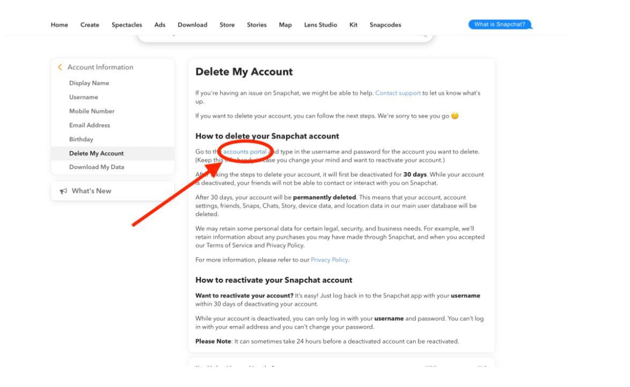The height and width of the screenshot is (387, 630).
Task: Open the Birthday sidebar item
Action: click(x=81, y=139)
